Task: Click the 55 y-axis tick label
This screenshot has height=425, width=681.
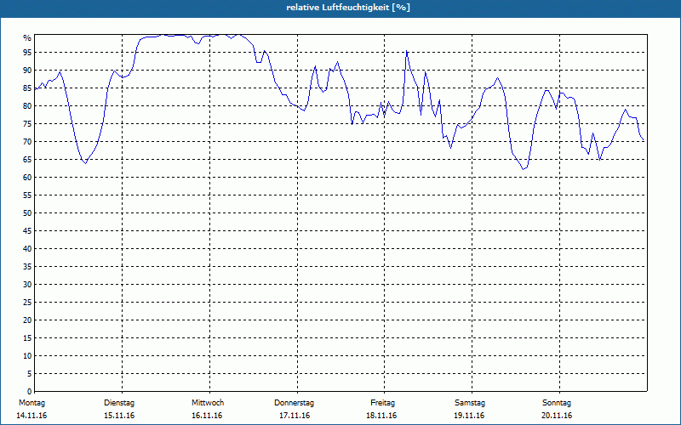Action: point(27,195)
